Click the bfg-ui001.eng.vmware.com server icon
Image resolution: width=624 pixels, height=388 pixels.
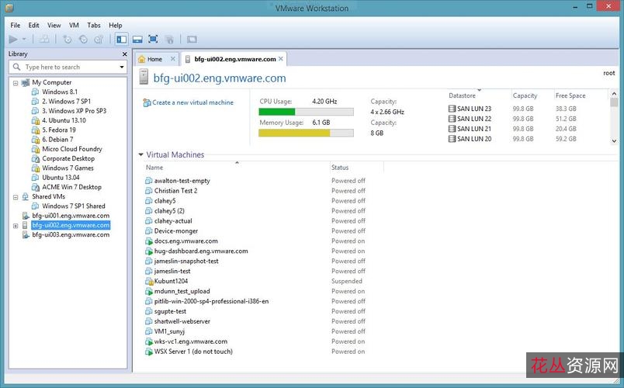pyautogui.click(x=26, y=216)
